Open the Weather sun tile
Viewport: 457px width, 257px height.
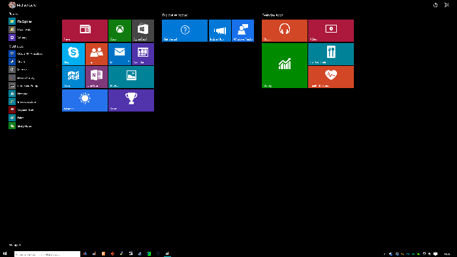85,100
